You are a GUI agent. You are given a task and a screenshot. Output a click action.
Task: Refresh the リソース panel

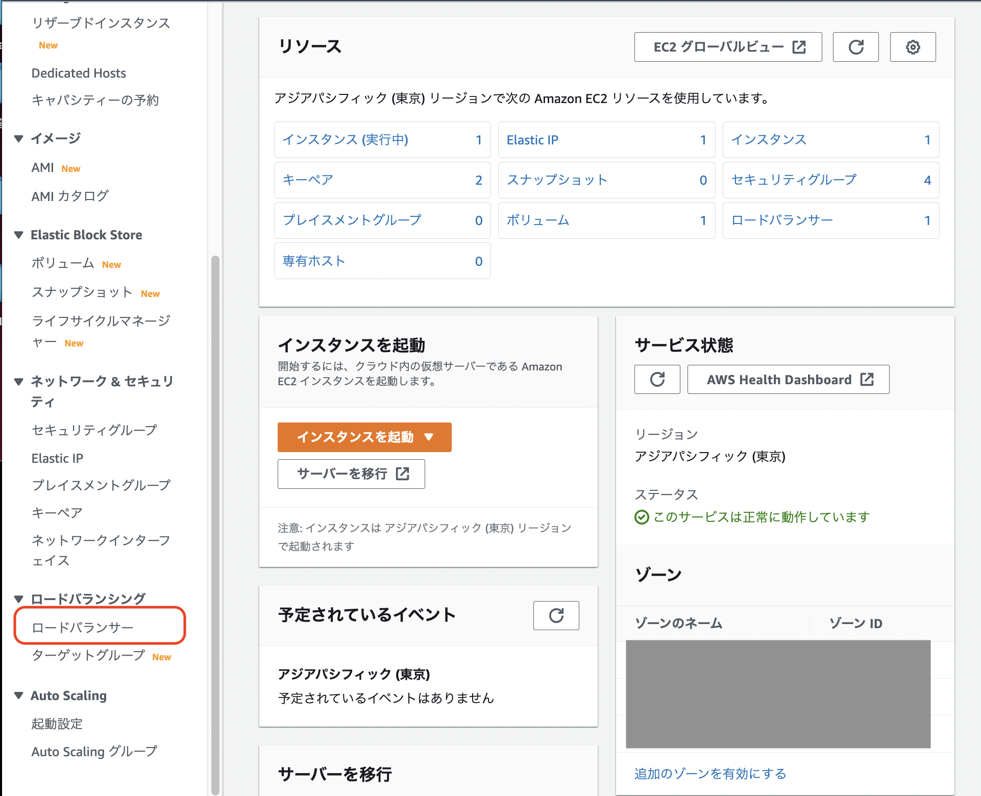pyautogui.click(x=855, y=46)
